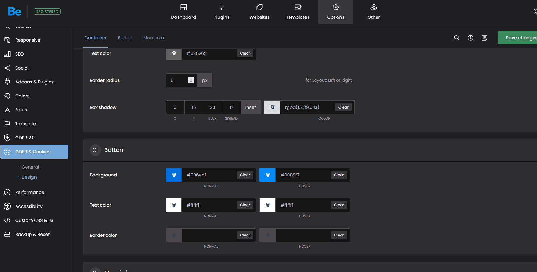Click the search magnifier icon in toolbar
This screenshot has width=537, height=272.
point(457,38)
